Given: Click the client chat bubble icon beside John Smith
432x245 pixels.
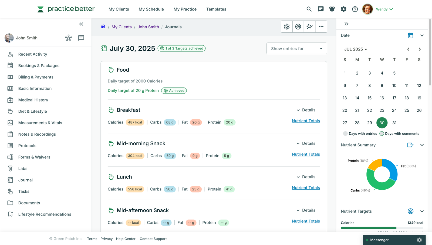Looking at the screenshot, I should click(81, 38).
